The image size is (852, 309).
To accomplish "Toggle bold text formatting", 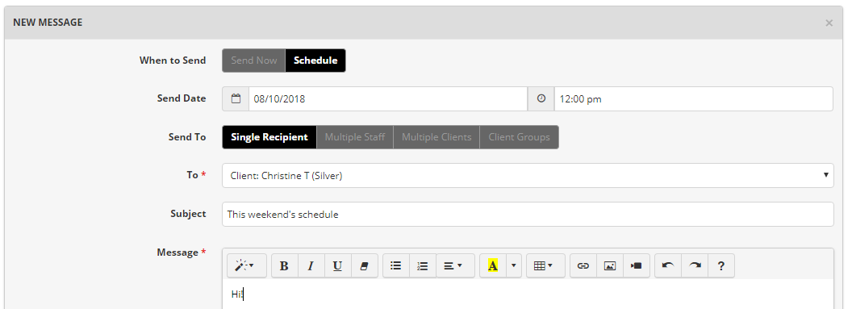I will click(284, 266).
